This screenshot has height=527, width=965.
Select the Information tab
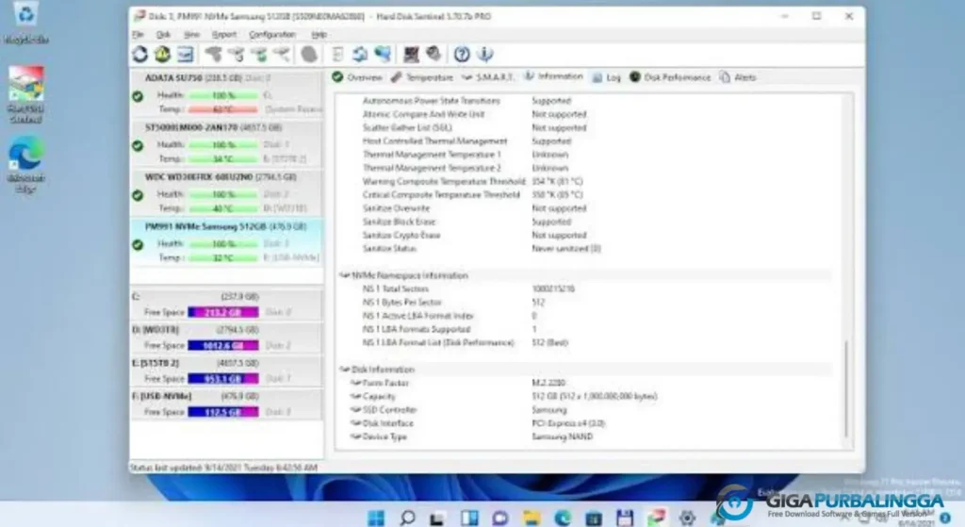point(553,77)
